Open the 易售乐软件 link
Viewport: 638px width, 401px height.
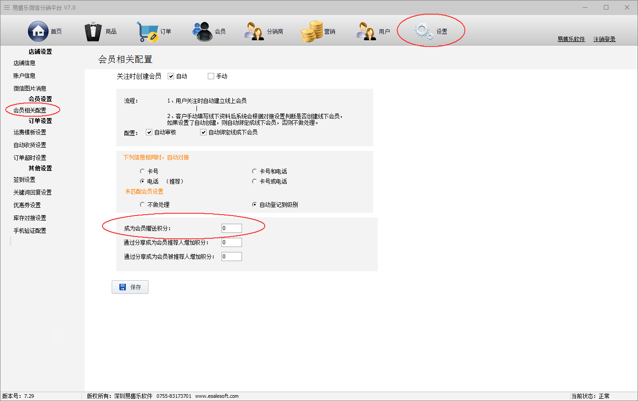(x=571, y=39)
